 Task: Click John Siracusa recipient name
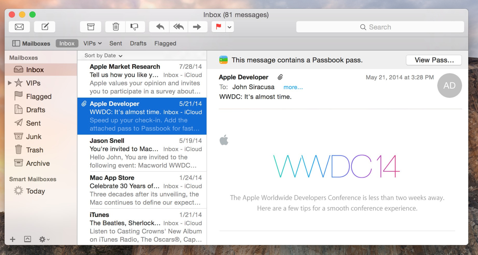253,87
